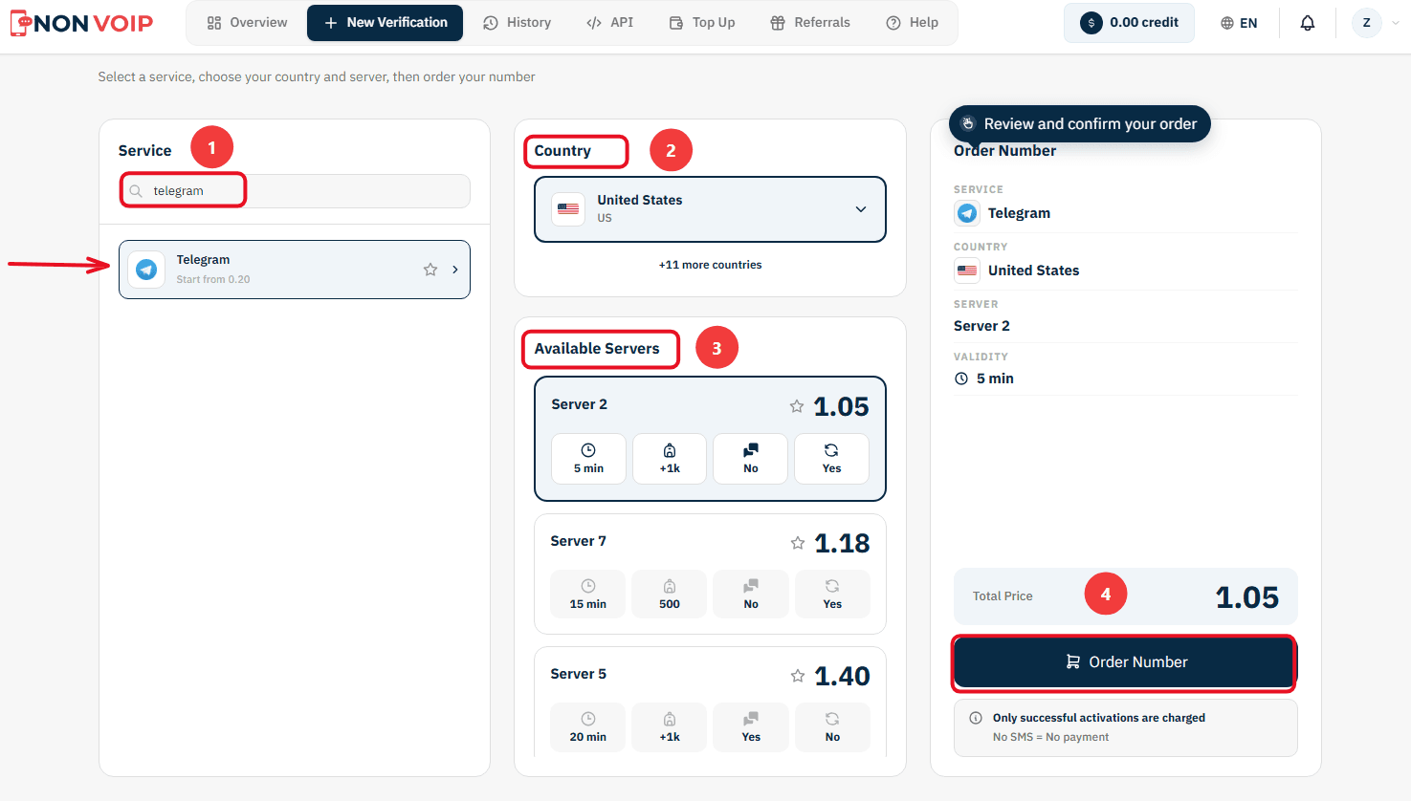
Task: Click the 1.40 price on Server 5
Action: pyautogui.click(x=842, y=677)
